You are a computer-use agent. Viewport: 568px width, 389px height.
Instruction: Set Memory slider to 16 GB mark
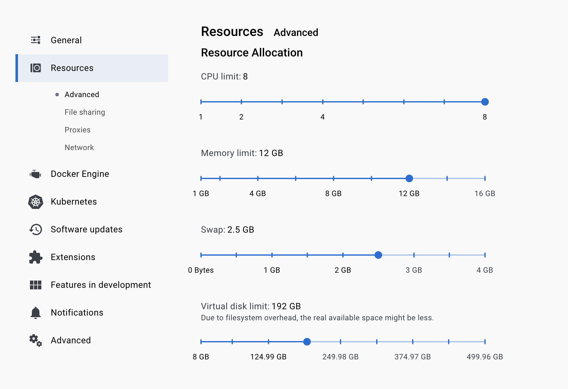pos(485,178)
